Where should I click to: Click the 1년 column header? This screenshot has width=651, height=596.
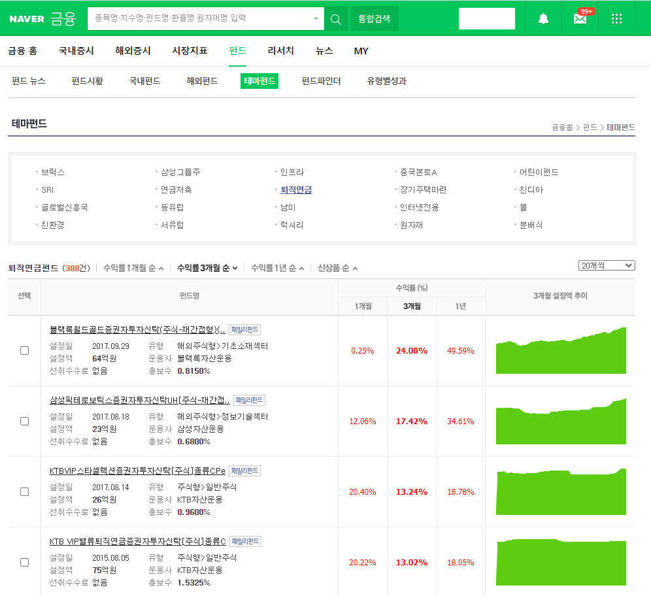(x=460, y=306)
